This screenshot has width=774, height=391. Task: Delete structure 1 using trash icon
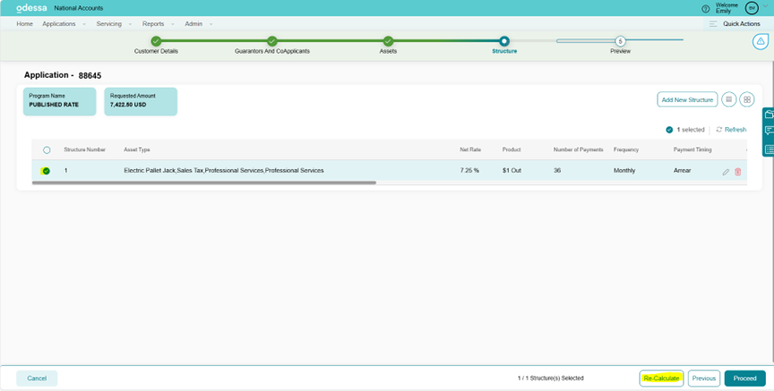tap(738, 172)
